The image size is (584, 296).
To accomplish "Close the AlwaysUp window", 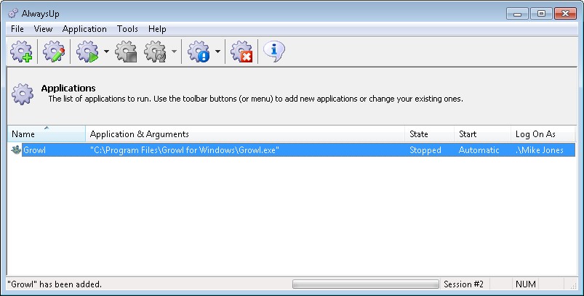I will pos(565,14).
